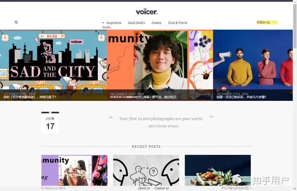The image size is (297, 191).
Task: Open the Contact us footer link
Action: (x=162, y=188)
